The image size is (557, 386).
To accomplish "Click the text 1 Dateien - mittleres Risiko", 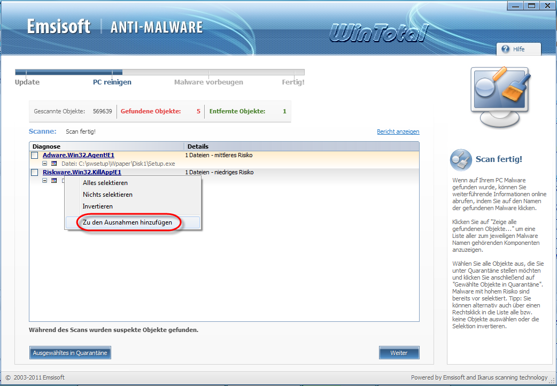I will [x=219, y=155].
